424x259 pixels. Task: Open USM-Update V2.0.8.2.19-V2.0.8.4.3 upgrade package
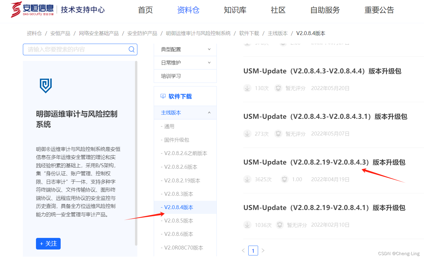[x=324, y=162]
